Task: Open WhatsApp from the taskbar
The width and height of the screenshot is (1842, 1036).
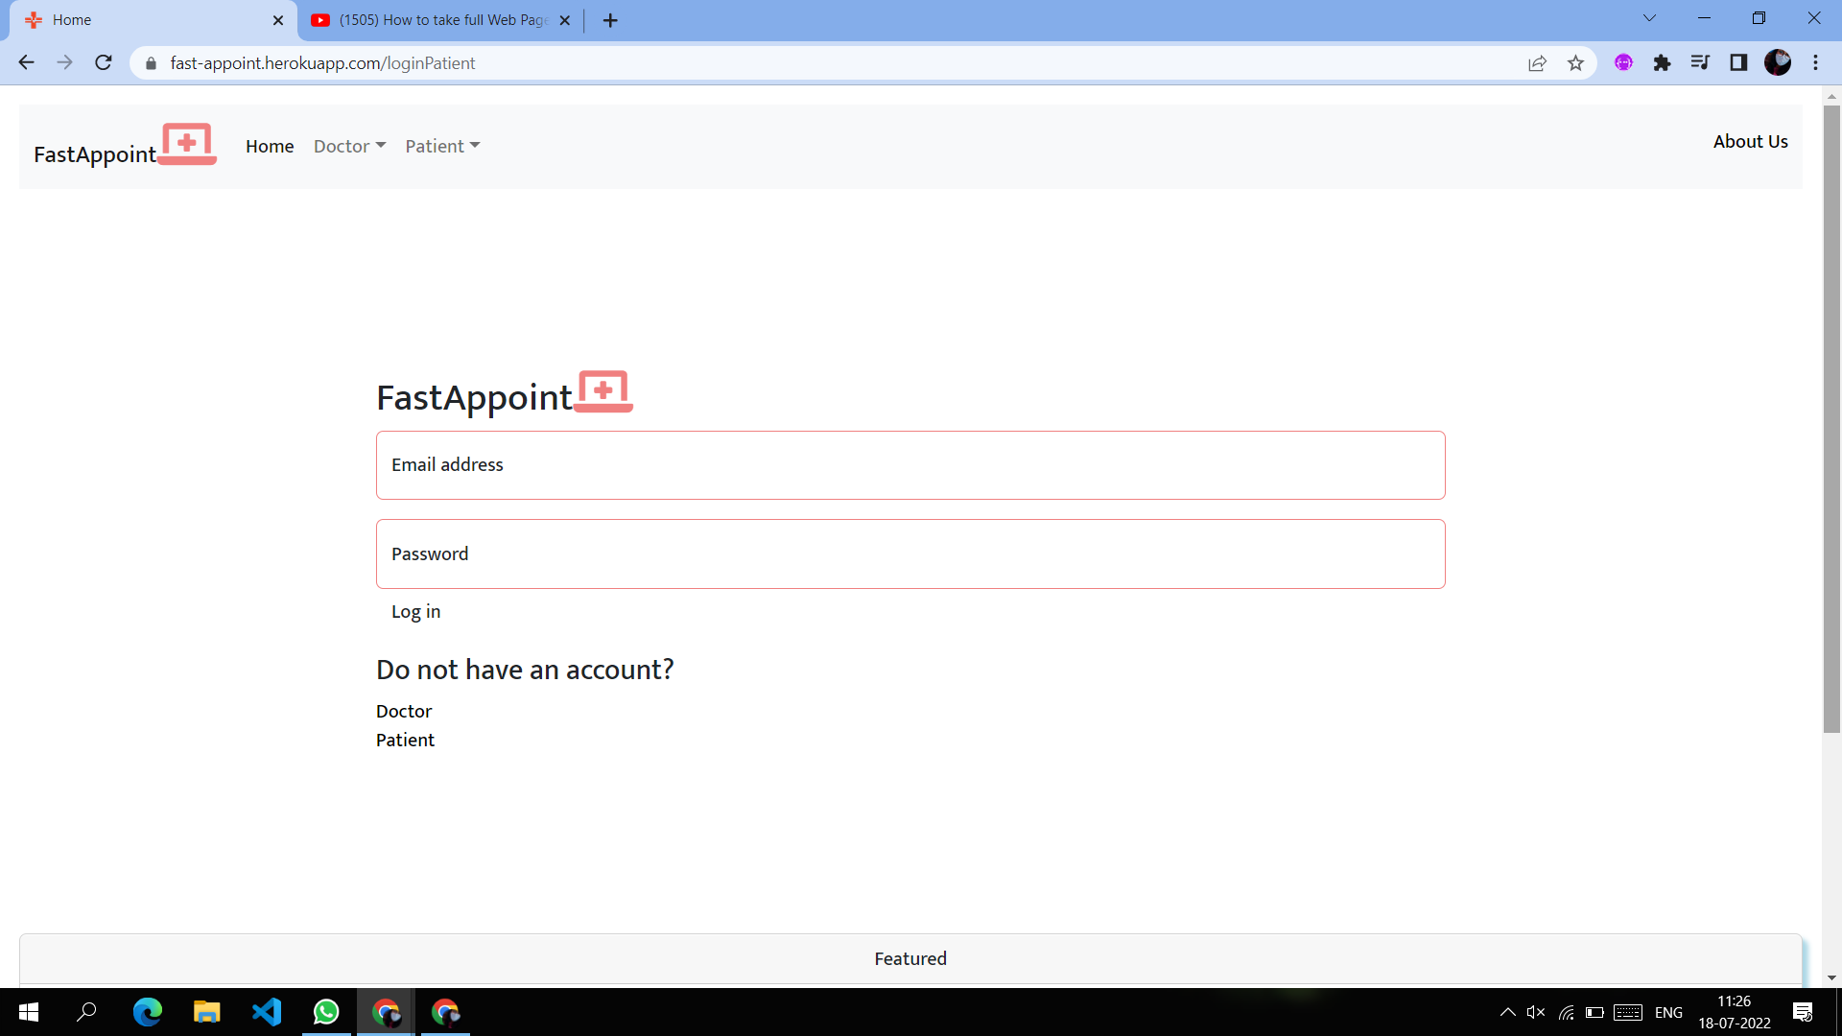Action: click(x=326, y=1012)
